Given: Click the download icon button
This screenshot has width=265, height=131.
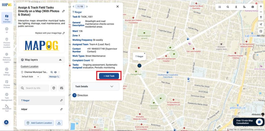Looking at the screenshot, I should [x=59, y=123].
